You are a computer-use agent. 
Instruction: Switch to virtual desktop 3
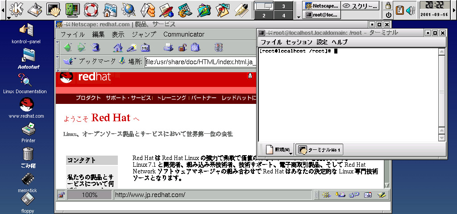click(x=283, y=6)
